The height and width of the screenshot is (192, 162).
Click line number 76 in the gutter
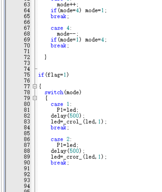click(x=27, y=81)
